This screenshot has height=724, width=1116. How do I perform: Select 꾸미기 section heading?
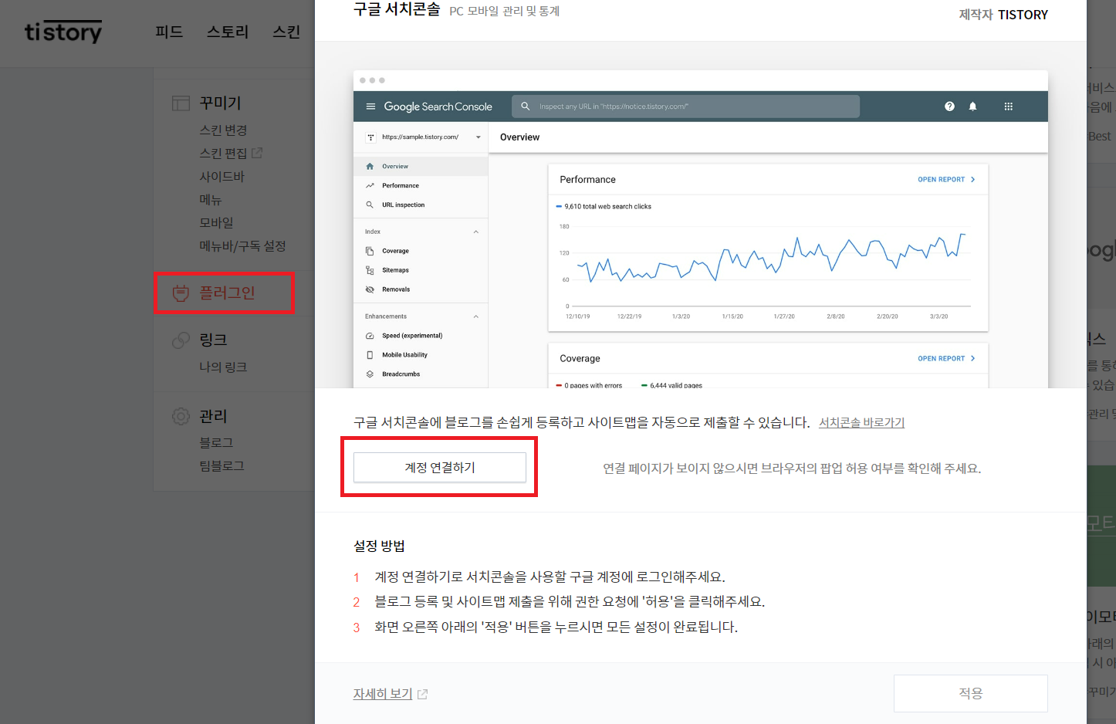(220, 103)
